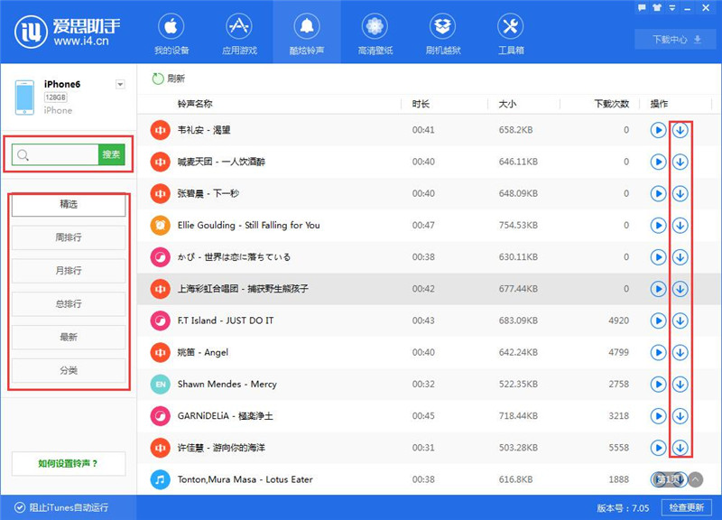This screenshot has width=722, height=520.
Task: Open the 高清壁纸 HD wallpapers section
Action: (374, 32)
